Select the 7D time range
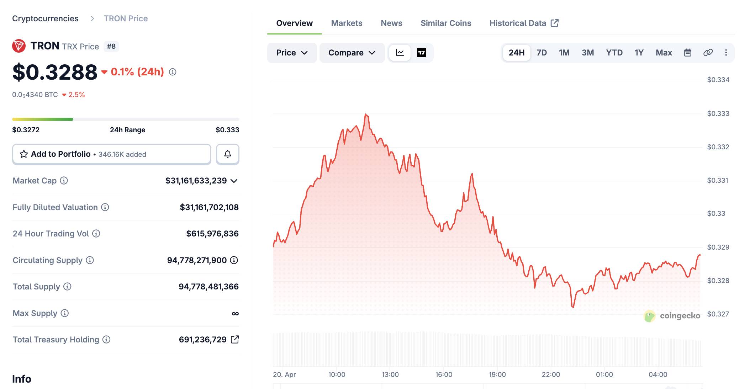745x389 pixels. tap(541, 53)
